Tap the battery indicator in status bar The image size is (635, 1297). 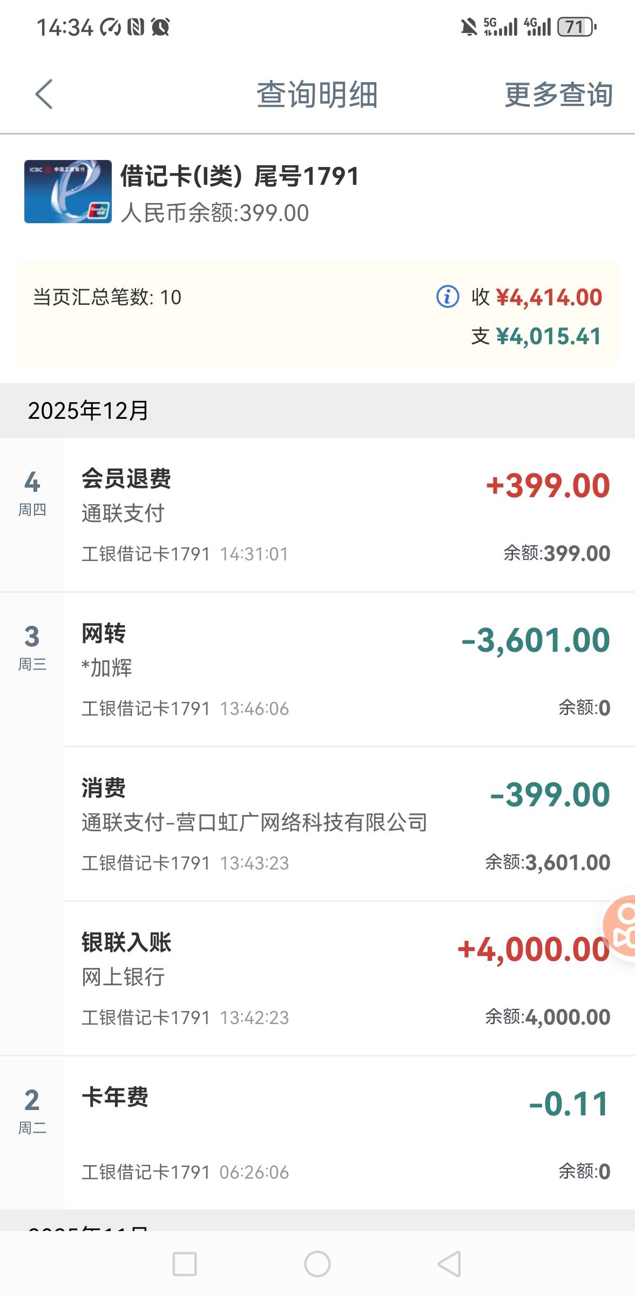pyautogui.click(x=576, y=26)
